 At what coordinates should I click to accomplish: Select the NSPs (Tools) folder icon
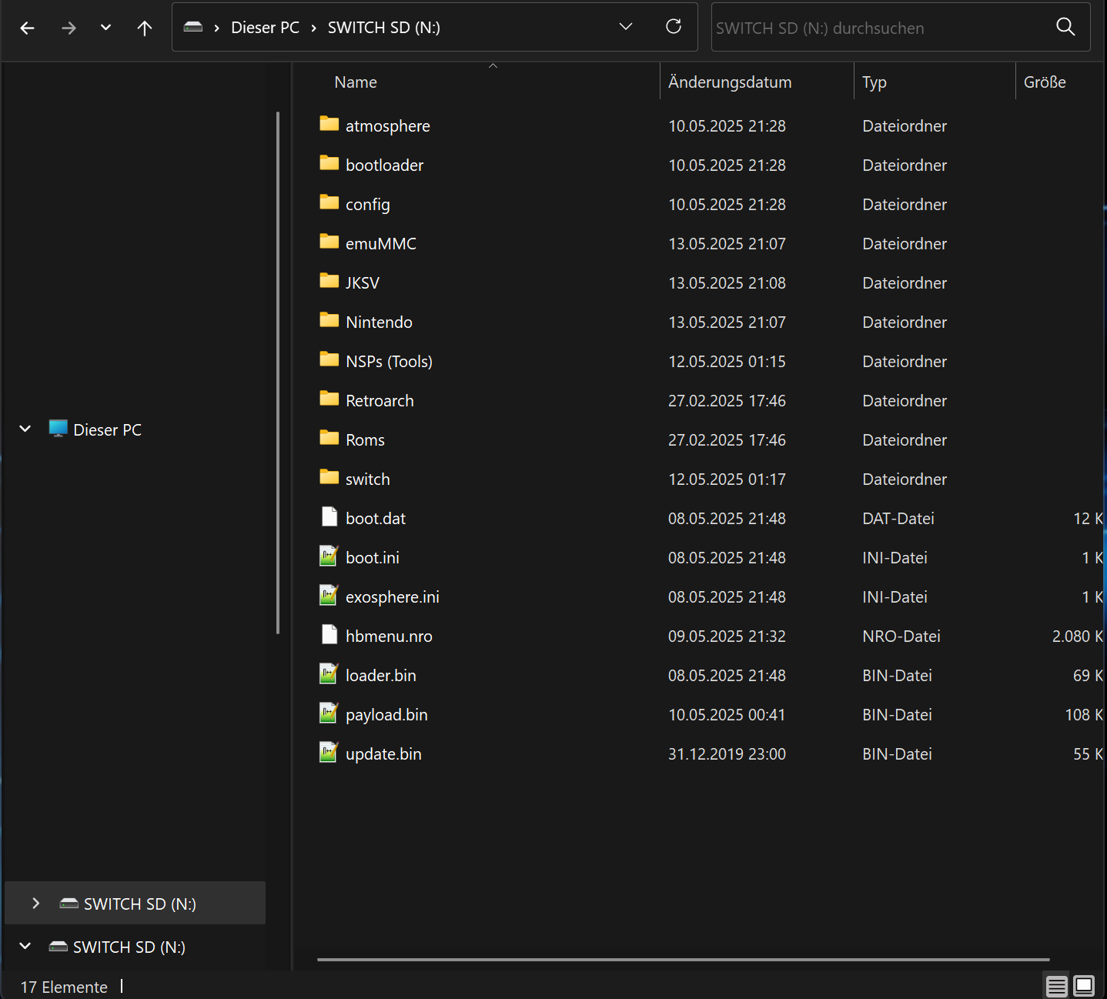pos(329,359)
